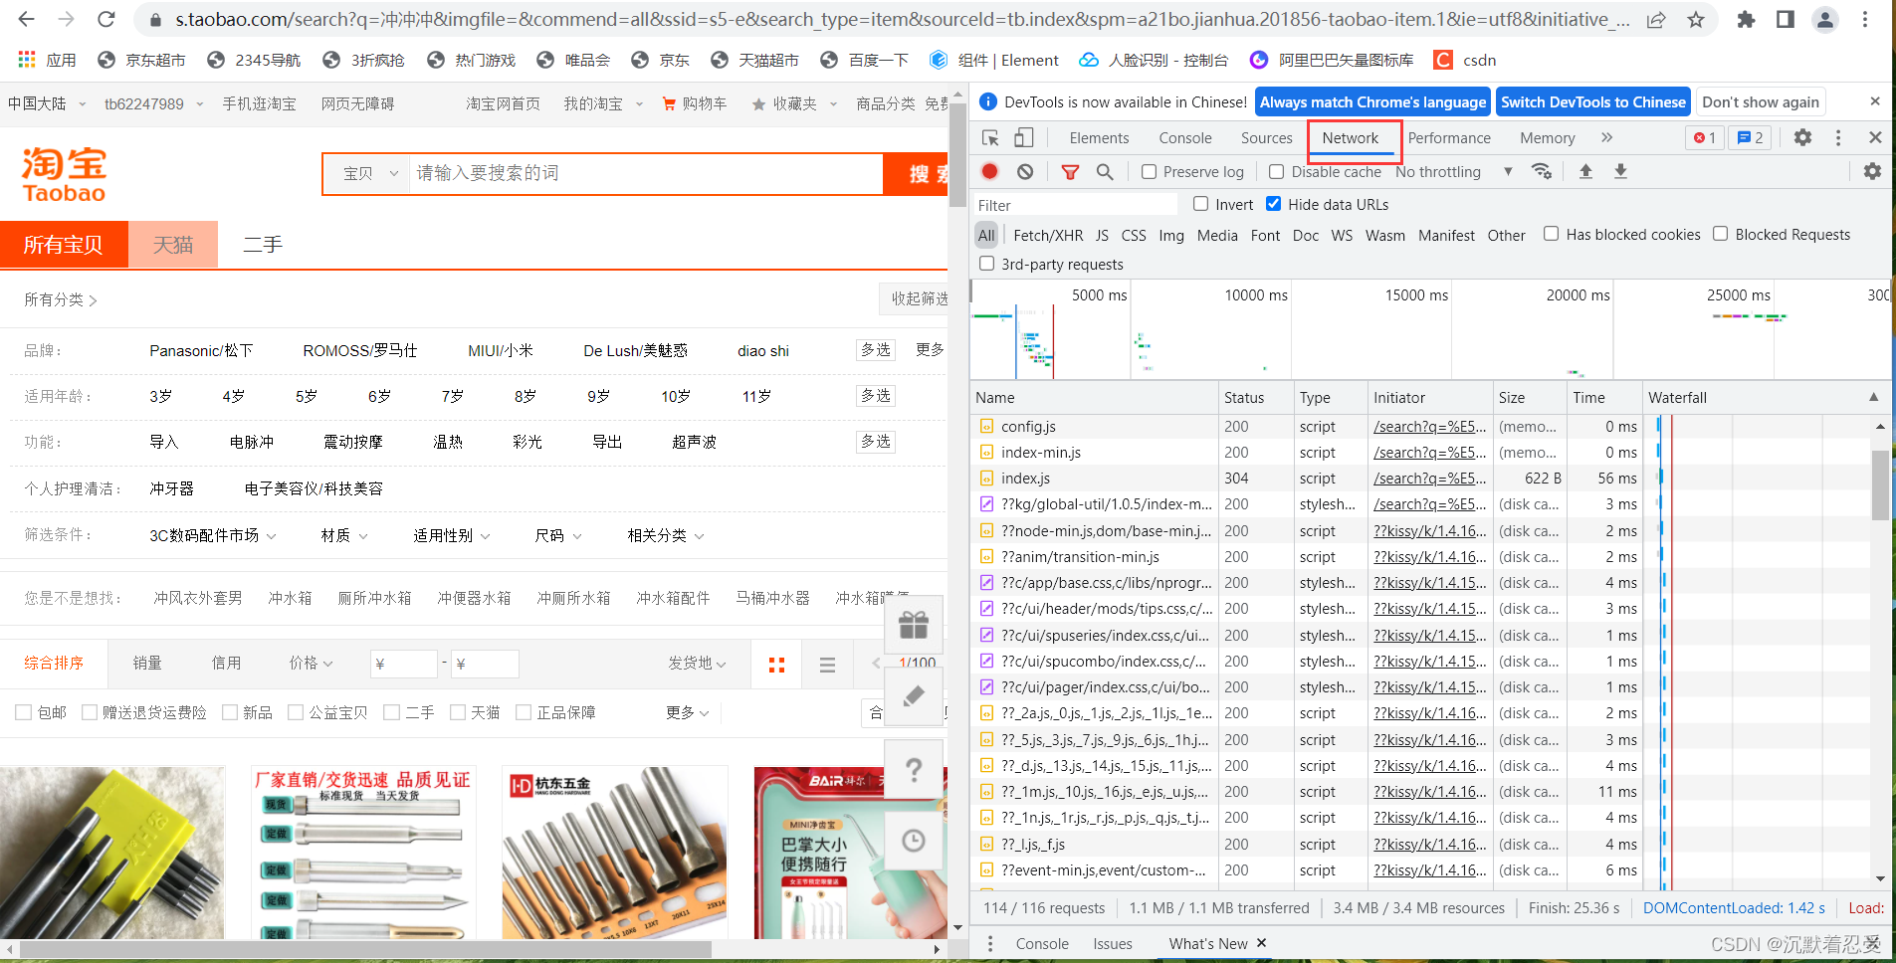The width and height of the screenshot is (1896, 963).
Task: Open network search magnifier icon
Action: tap(1105, 172)
